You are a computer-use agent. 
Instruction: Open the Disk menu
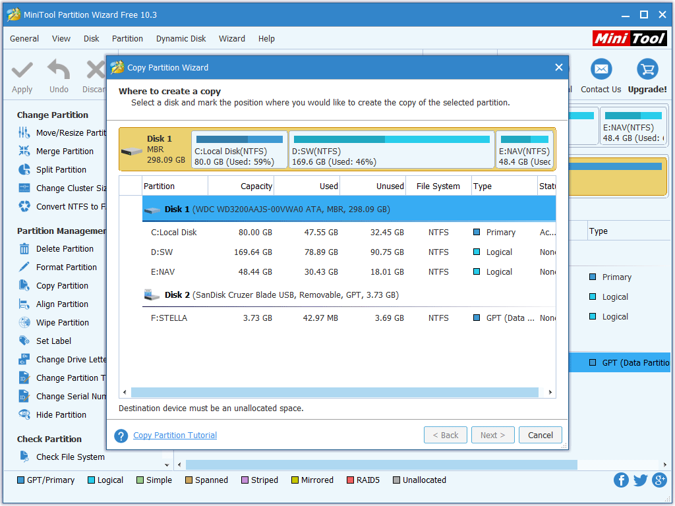91,39
